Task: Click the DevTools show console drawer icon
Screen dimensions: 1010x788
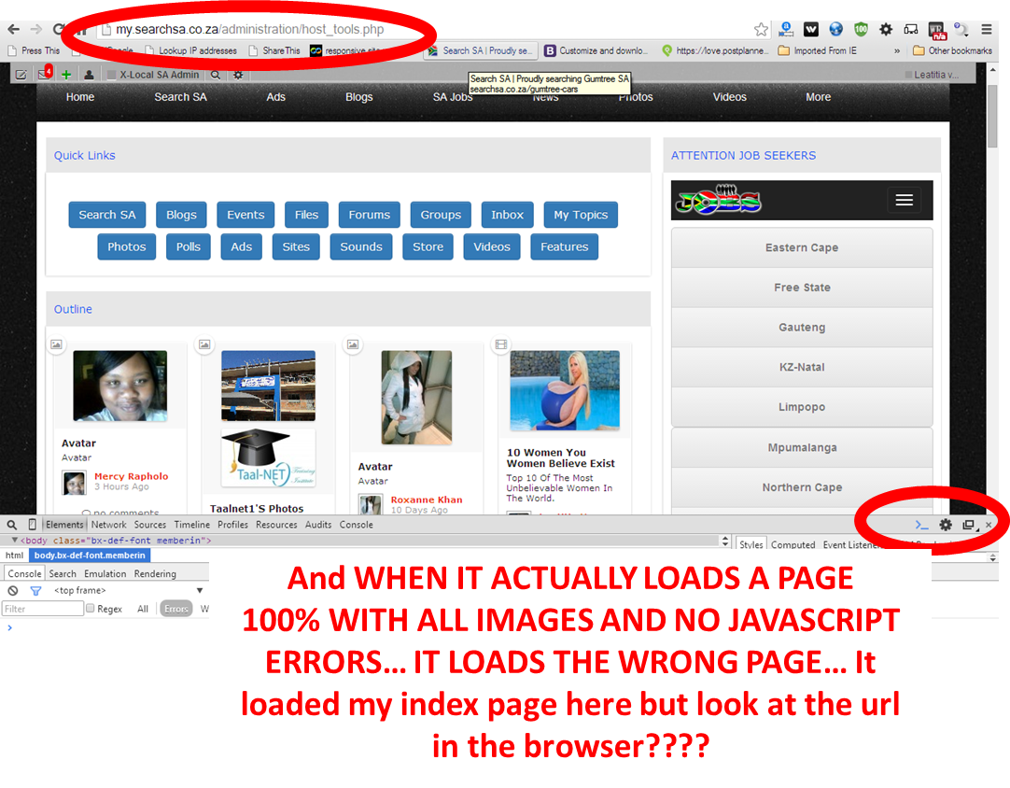Action: pyautogui.click(x=921, y=526)
